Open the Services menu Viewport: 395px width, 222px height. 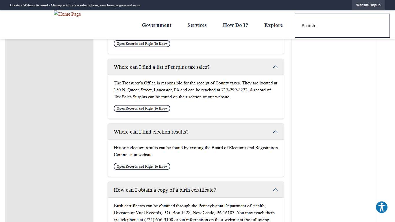click(x=197, y=25)
